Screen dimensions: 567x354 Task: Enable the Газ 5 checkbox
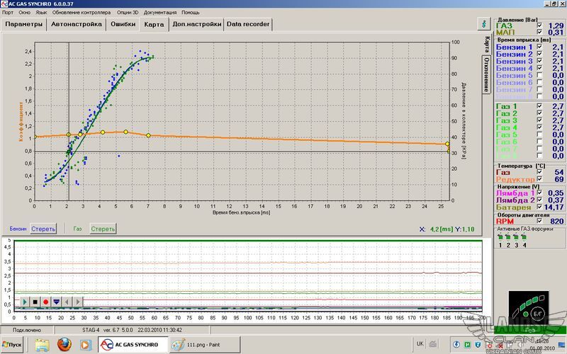(539, 134)
